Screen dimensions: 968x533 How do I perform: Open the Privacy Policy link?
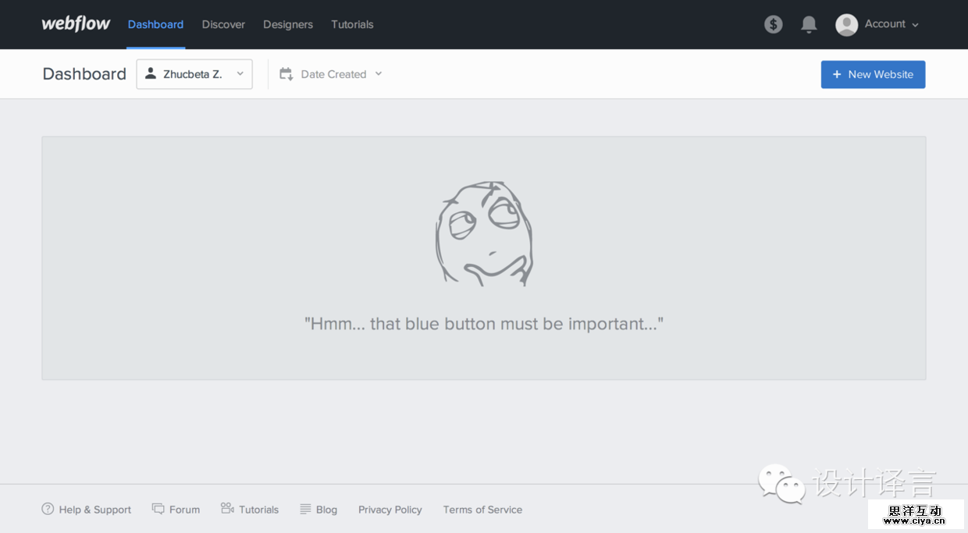pyautogui.click(x=390, y=510)
